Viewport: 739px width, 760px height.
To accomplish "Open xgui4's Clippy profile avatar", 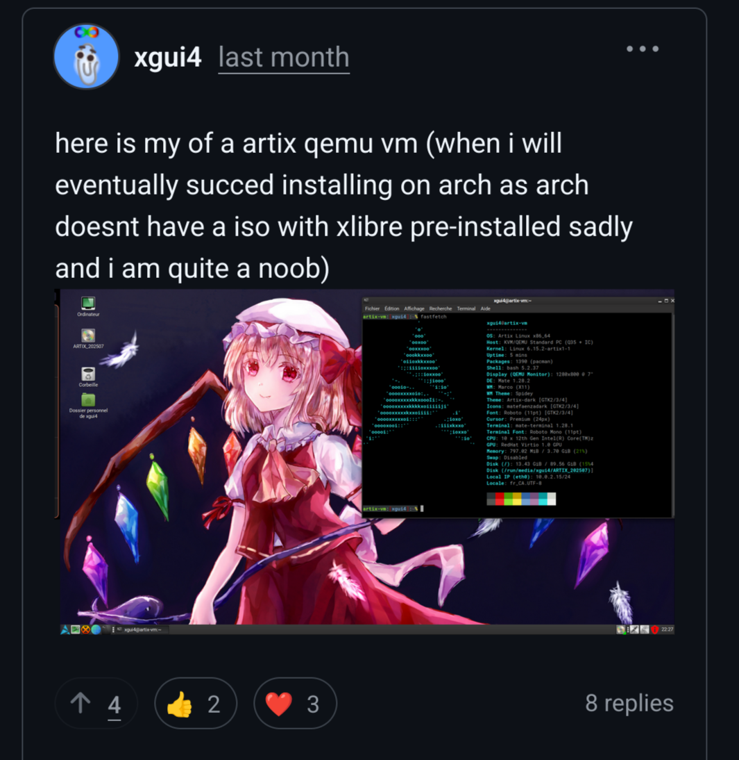I will click(x=86, y=57).
